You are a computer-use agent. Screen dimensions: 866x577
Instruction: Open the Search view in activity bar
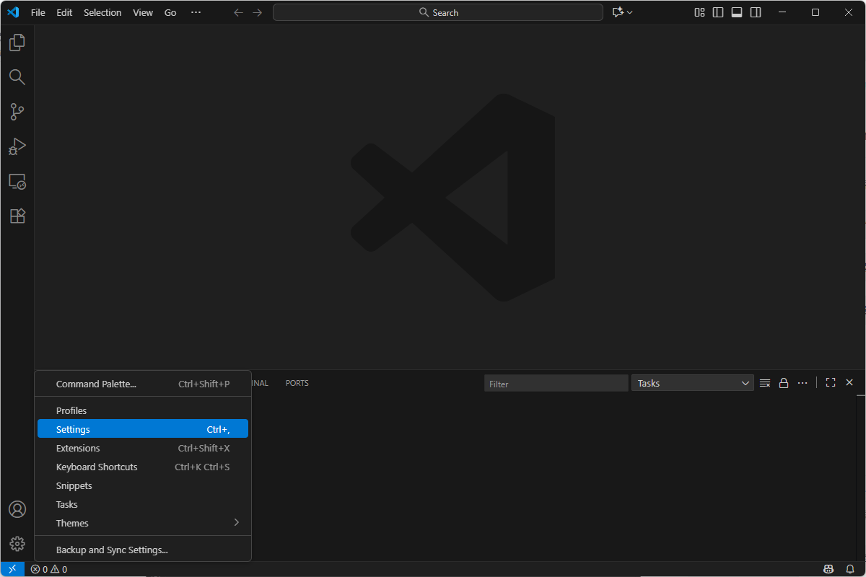(x=17, y=77)
